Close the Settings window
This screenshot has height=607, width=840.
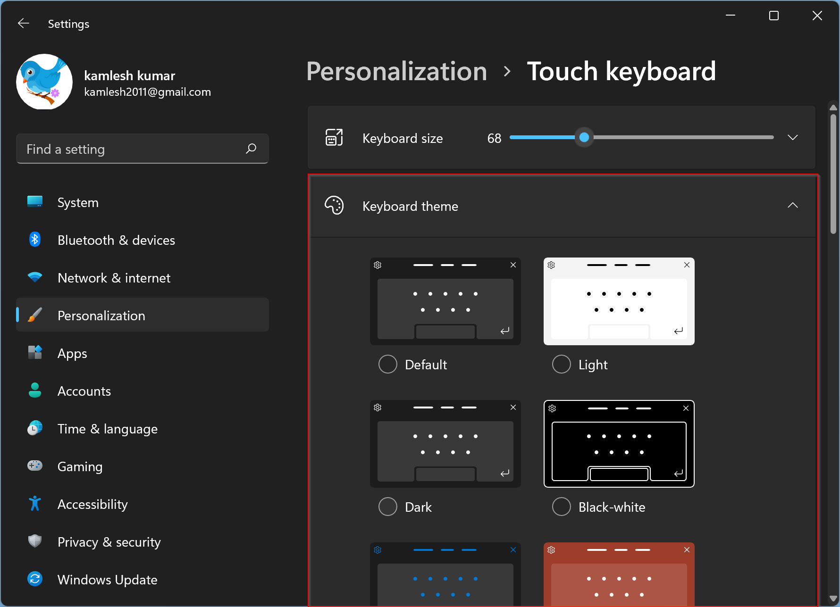(817, 16)
